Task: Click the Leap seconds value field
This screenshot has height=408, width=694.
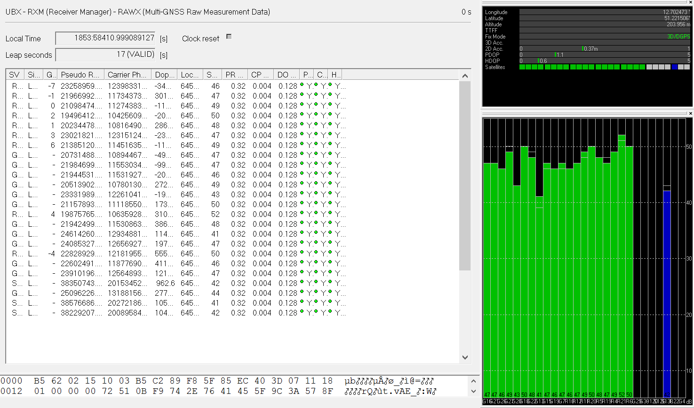Action: coord(105,54)
